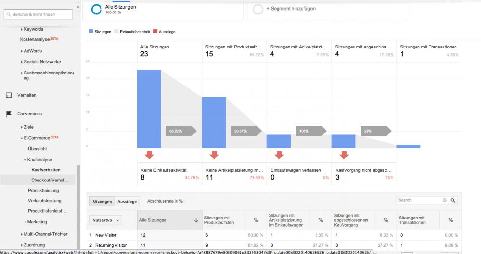Select Abschlussrate in % view
This screenshot has height=254, width=481.
tap(165, 201)
